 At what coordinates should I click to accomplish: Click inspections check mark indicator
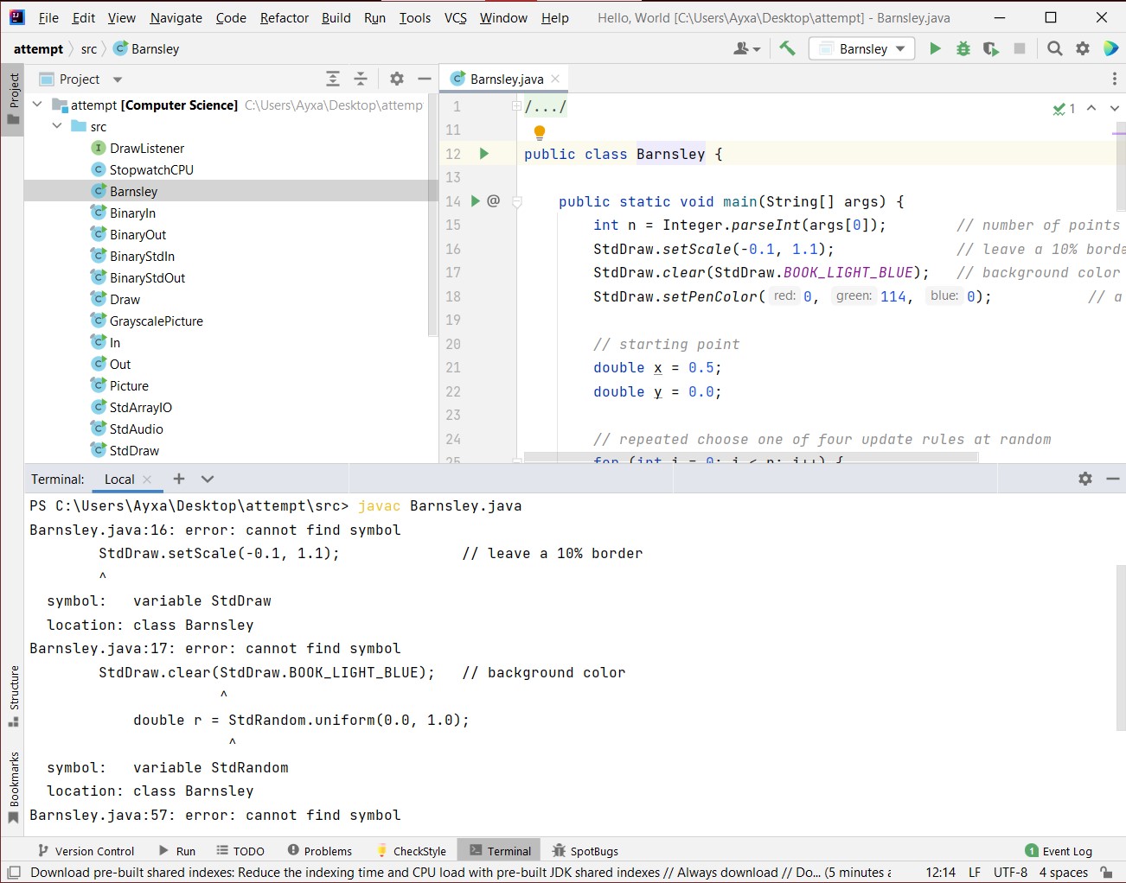(1064, 108)
